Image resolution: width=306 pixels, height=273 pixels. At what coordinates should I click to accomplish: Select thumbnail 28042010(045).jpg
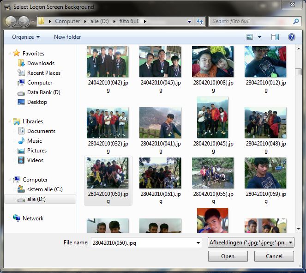(x=213, y=117)
